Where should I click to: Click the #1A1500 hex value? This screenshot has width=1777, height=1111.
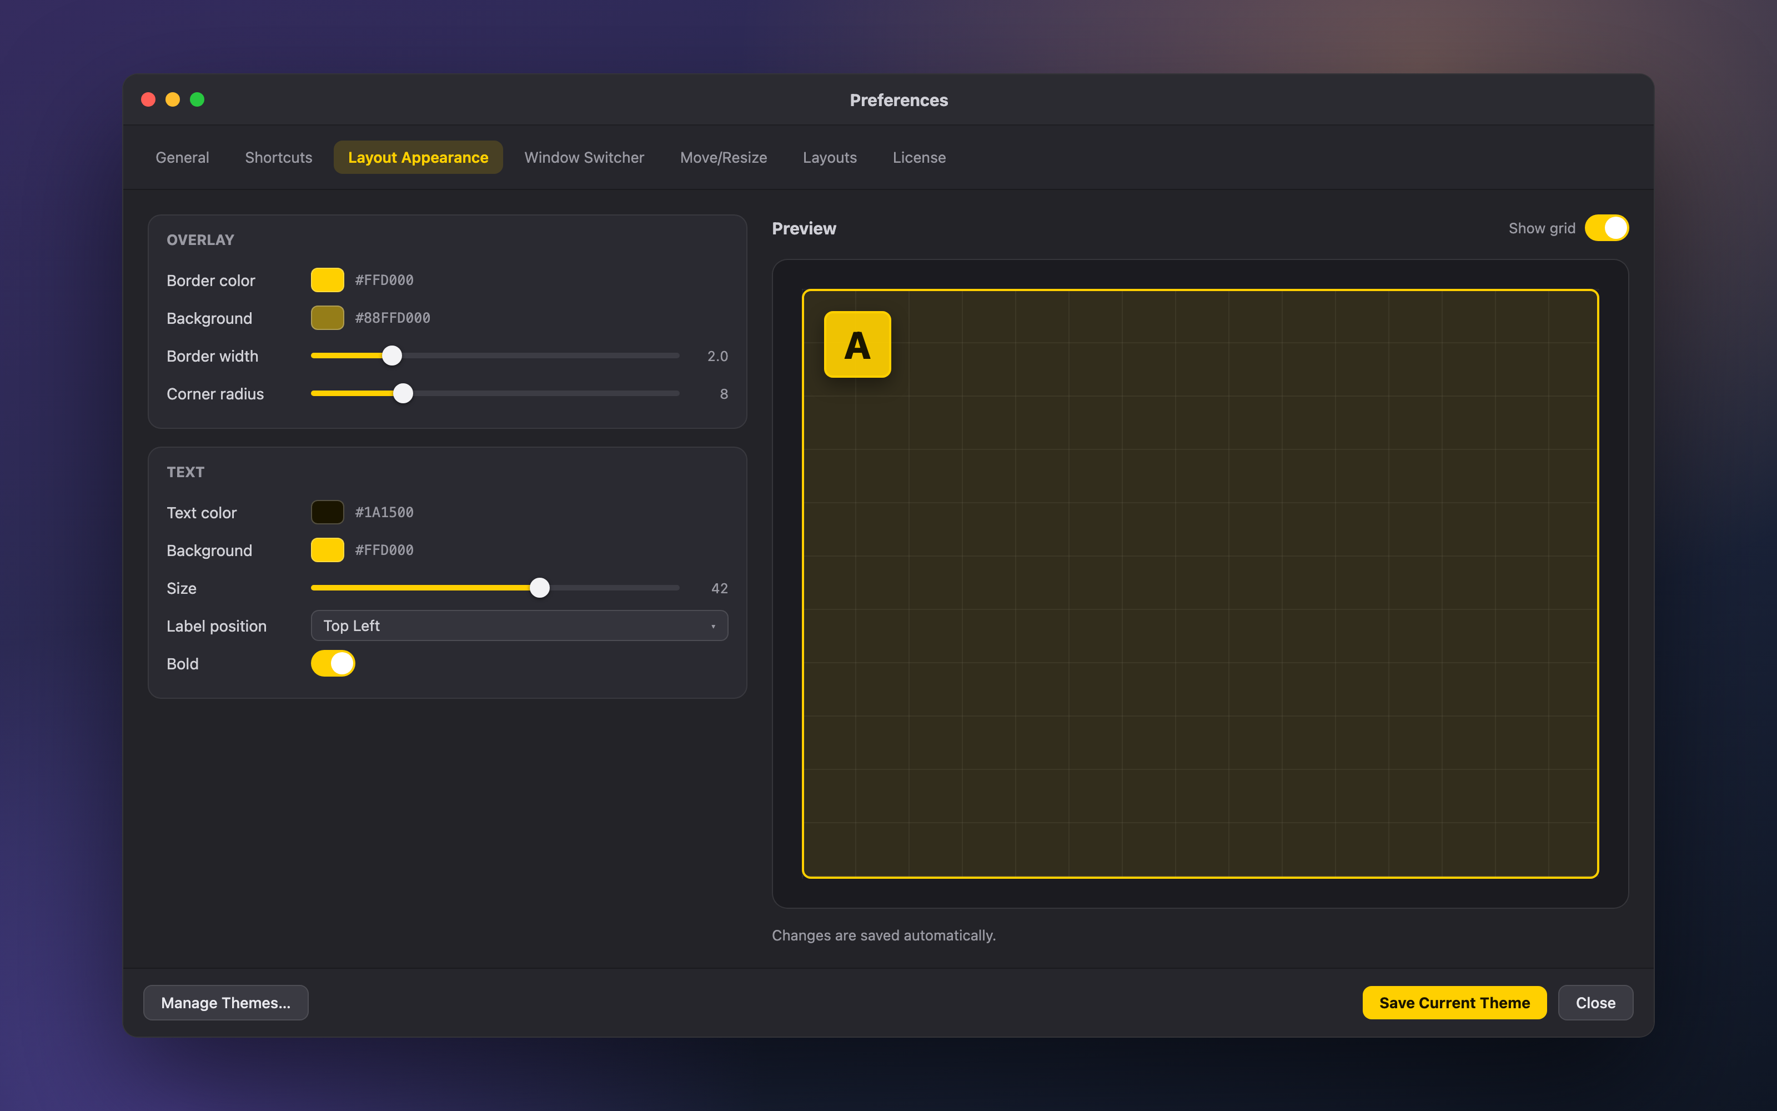point(384,512)
